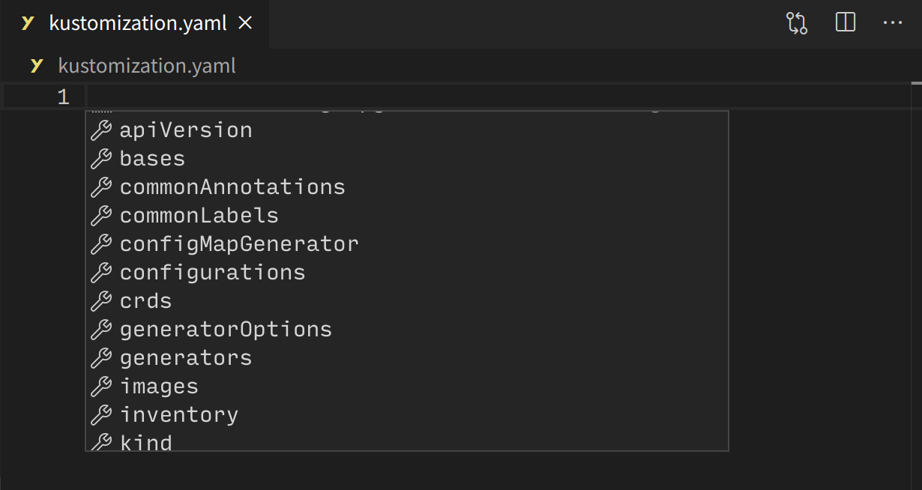Open the source control changes icon
Screen dimensions: 922x490
tap(797, 23)
